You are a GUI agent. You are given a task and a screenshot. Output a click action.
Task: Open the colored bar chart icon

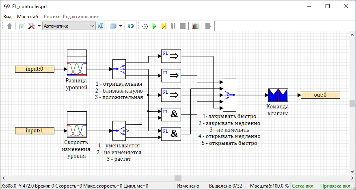(x=195, y=26)
